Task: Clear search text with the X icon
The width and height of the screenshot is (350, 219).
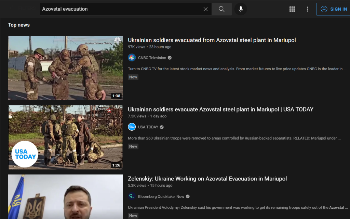Action: [205, 9]
